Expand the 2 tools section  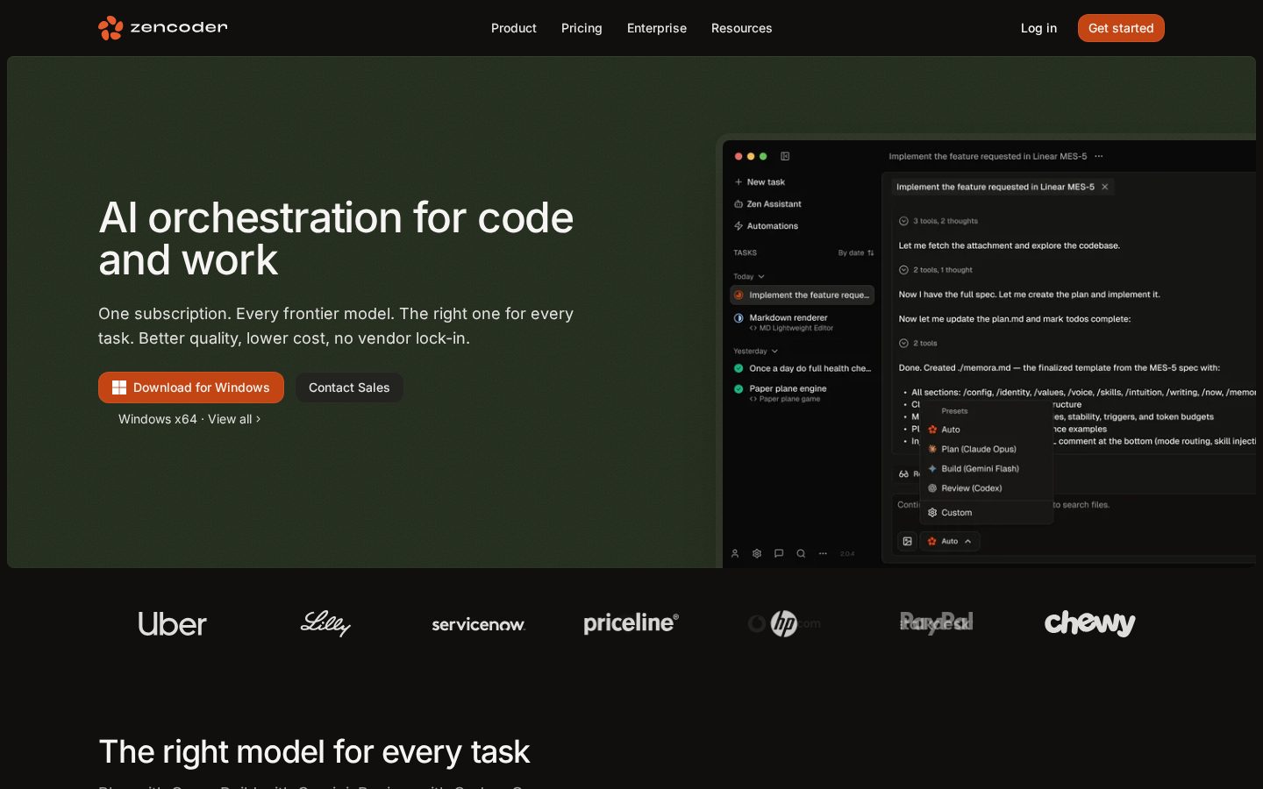tap(918, 344)
